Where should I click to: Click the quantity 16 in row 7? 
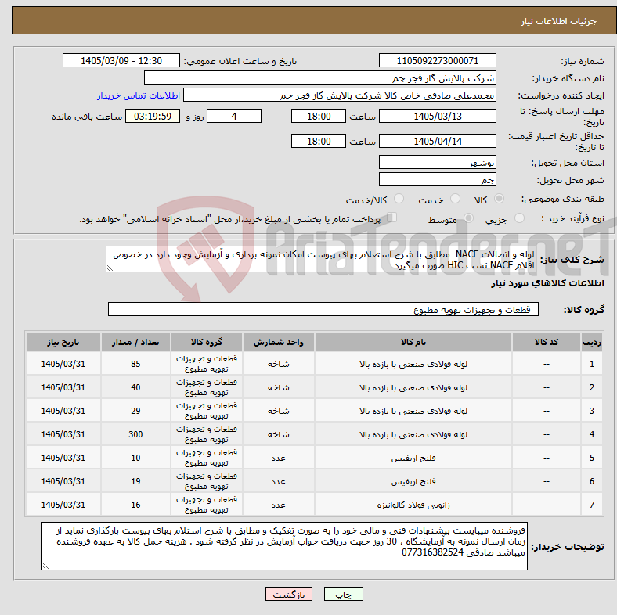click(x=135, y=505)
